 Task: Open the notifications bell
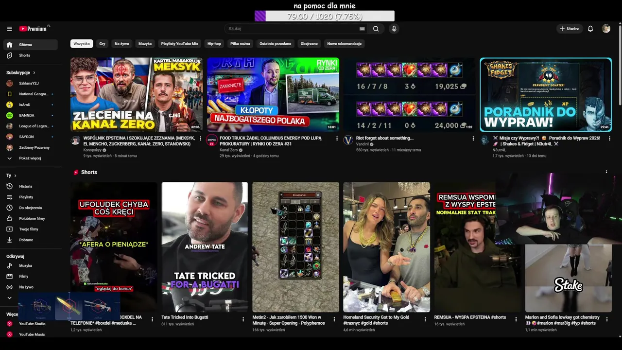point(590,29)
